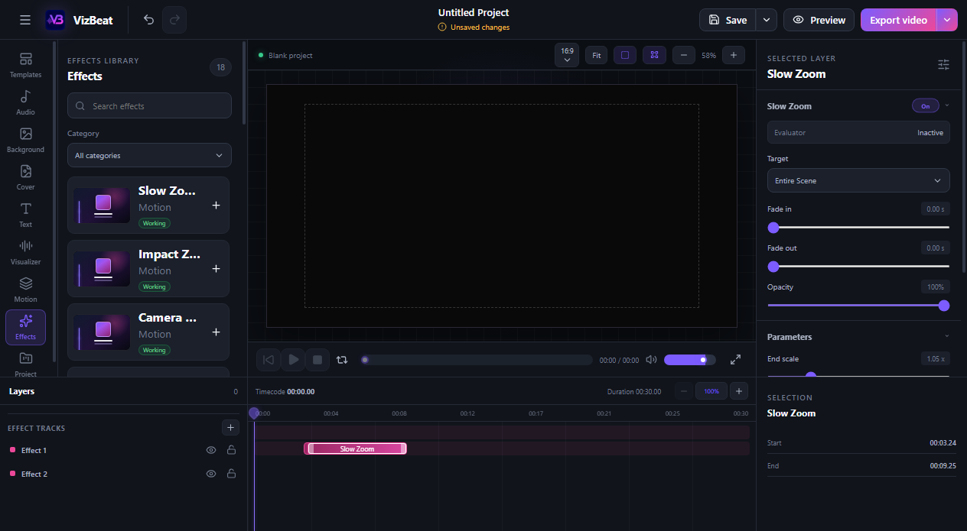Toggle the safe area guides icon
The height and width of the screenshot is (531, 967).
pyautogui.click(x=625, y=55)
